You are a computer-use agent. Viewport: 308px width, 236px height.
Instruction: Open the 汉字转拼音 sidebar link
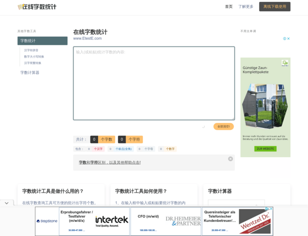[31, 50]
